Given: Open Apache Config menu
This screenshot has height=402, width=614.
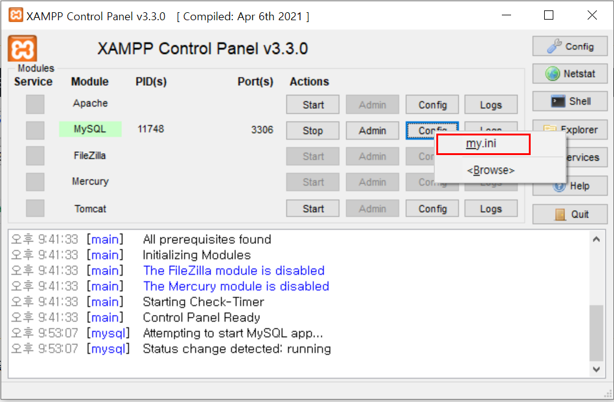Looking at the screenshot, I should [x=432, y=105].
